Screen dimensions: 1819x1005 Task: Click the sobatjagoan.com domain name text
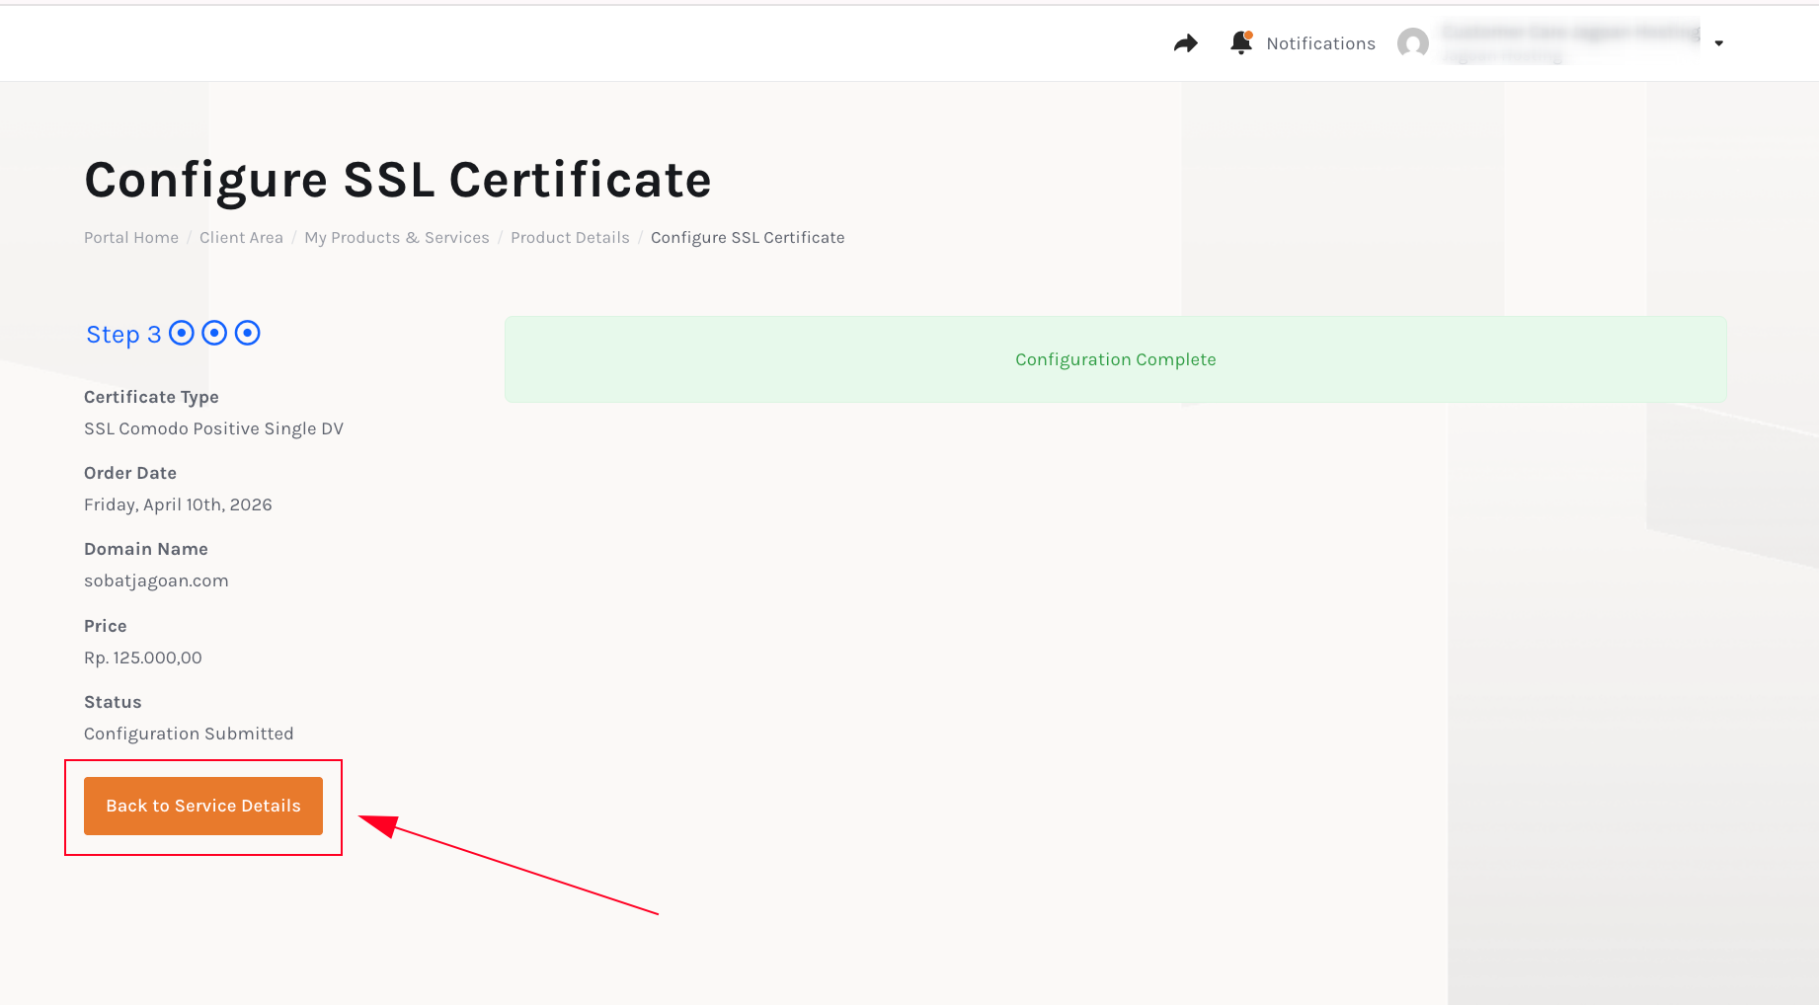coord(156,580)
